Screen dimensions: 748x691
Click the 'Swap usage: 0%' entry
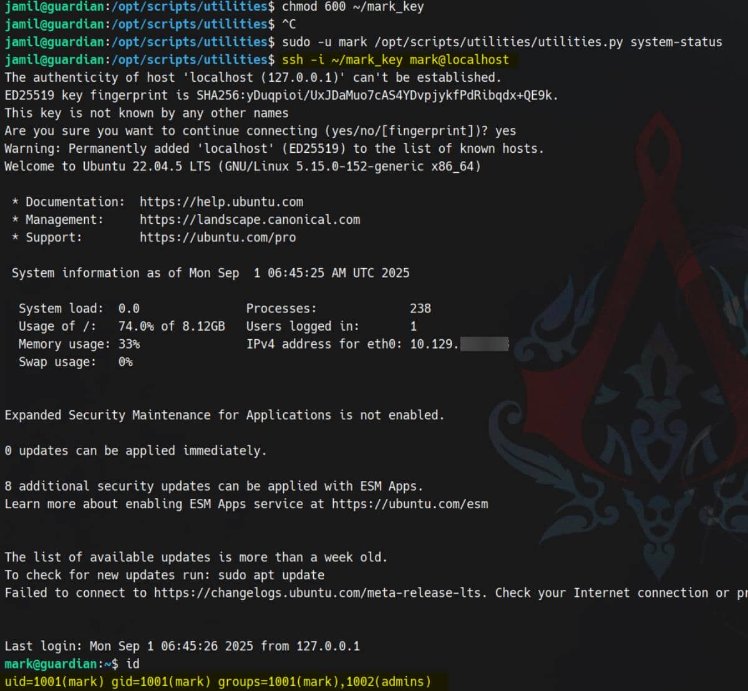[76, 362]
